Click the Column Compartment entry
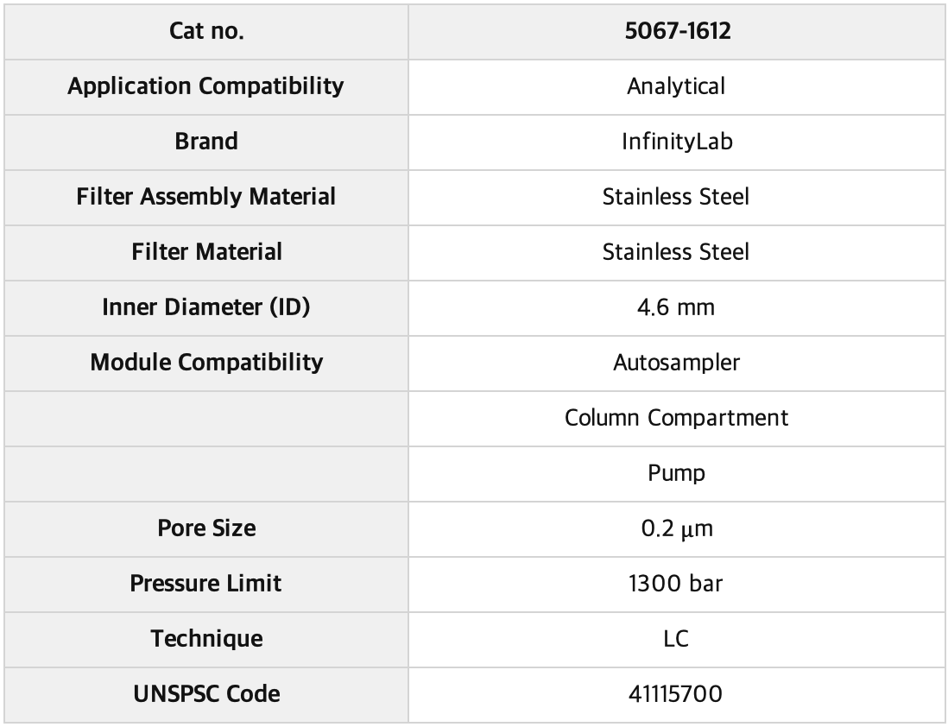The height and width of the screenshot is (727, 948). (x=677, y=419)
